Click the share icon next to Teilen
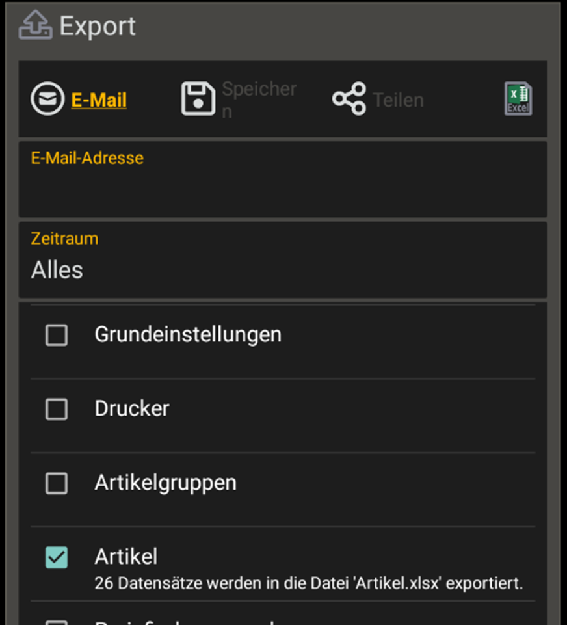This screenshot has width=567, height=625. [x=349, y=100]
